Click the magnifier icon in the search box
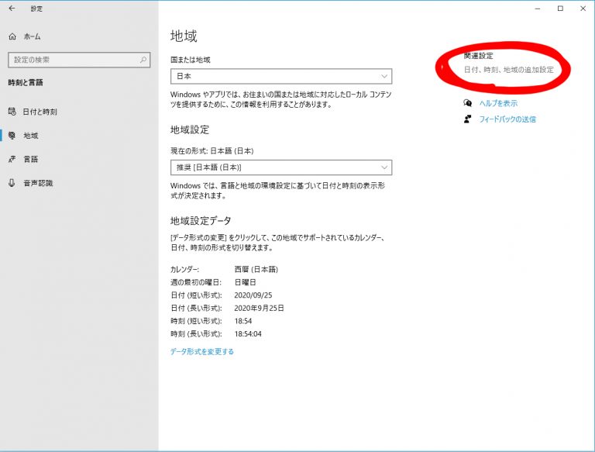595x452 pixels. click(143, 60)
